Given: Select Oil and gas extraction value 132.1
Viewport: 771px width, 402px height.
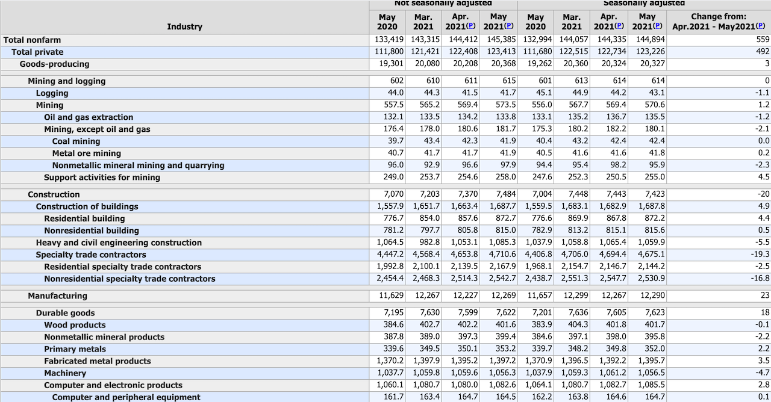Looking at the screenshot, I should click(393, 117).
